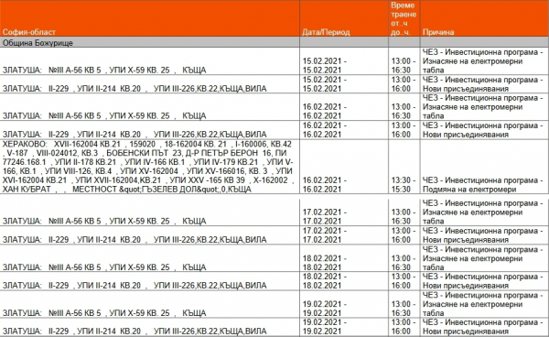Select the Времетраене column header

point(404,18)
